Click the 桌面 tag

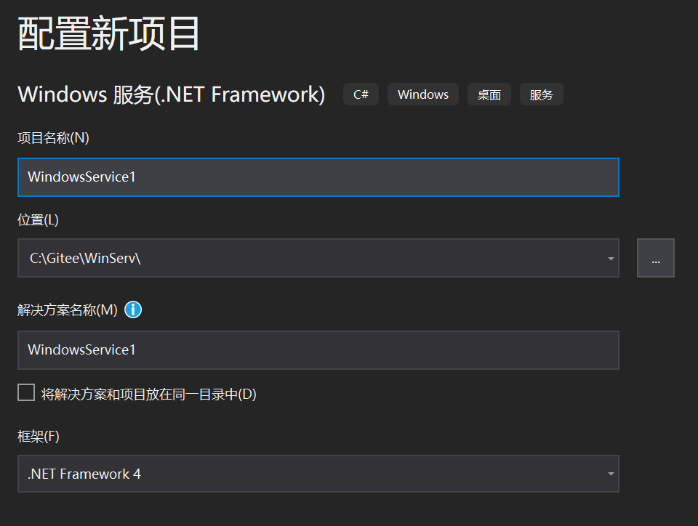coord(489,94)
